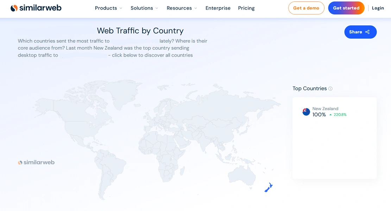Open the Resources menu
This screenshot has width=391, height=211.
[179, 8]
